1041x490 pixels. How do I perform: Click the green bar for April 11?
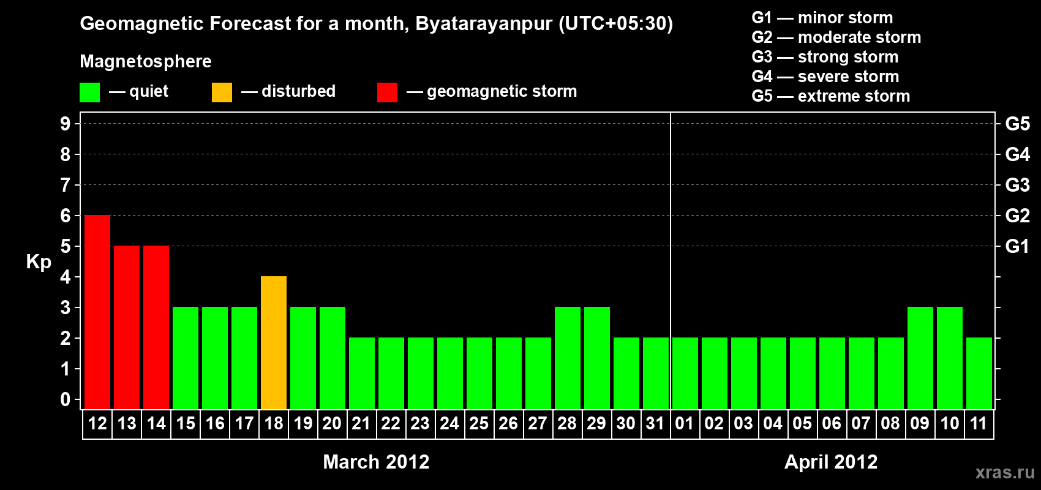click(979, 373)
